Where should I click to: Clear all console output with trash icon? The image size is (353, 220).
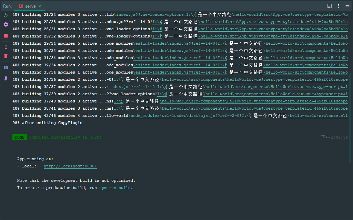click(6, 56)
